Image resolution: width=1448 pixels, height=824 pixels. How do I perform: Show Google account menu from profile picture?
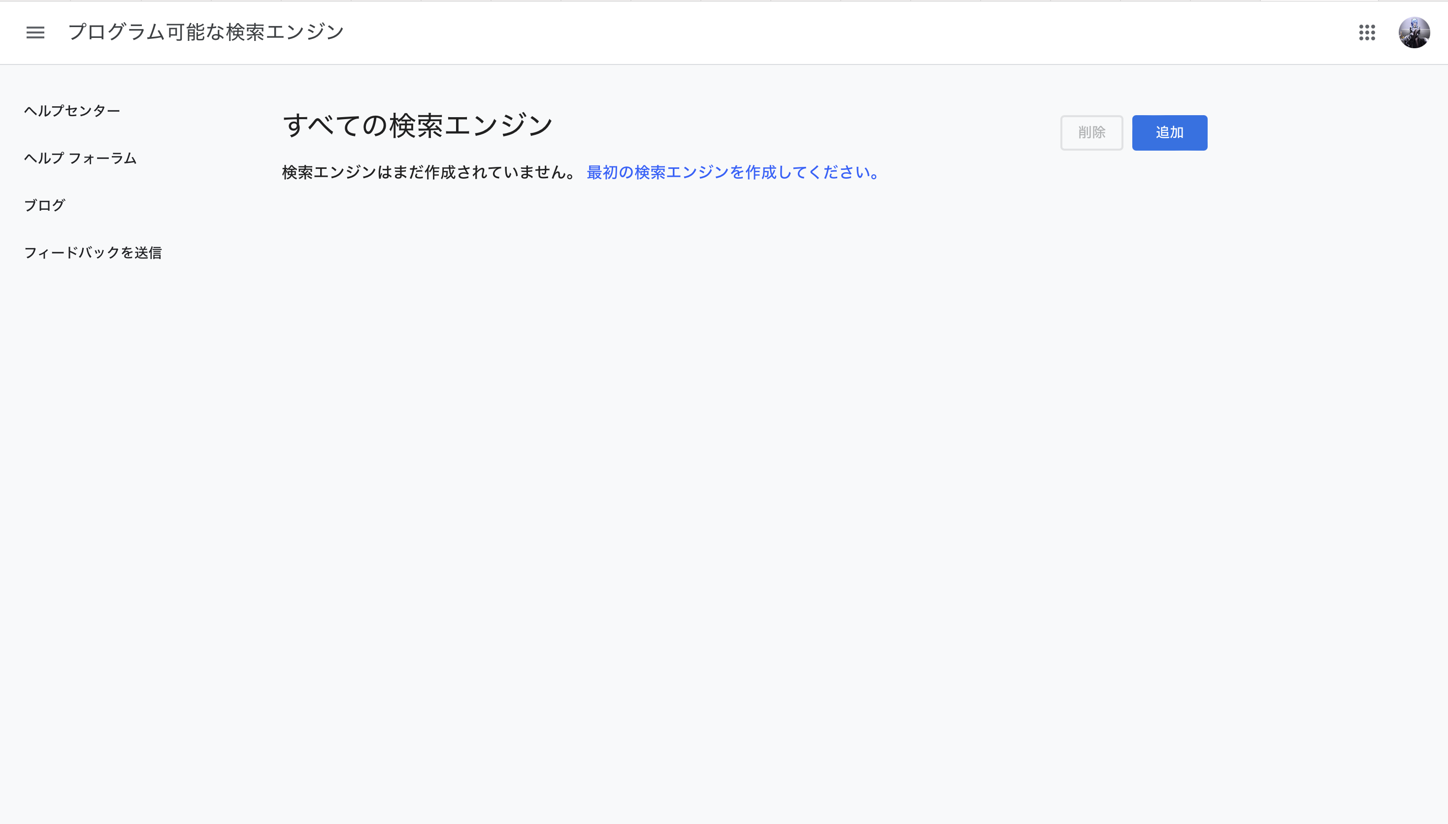(x=1415, y=32)
